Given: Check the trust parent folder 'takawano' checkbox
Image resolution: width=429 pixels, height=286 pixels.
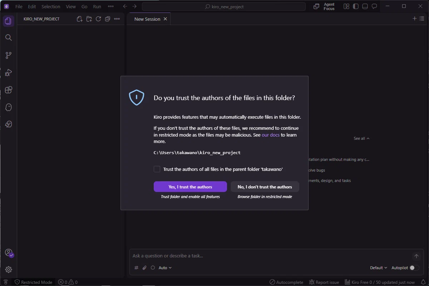Looking at the screenshot, I should pyautogui.click(x=157, y=169).
